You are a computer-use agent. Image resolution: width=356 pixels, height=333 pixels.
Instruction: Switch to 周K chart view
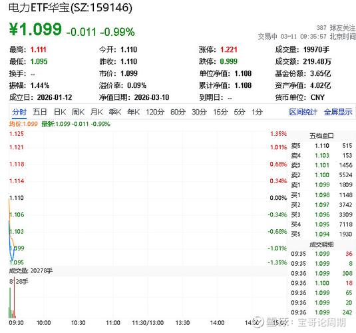pyautogui.click(x=78, y=112)
